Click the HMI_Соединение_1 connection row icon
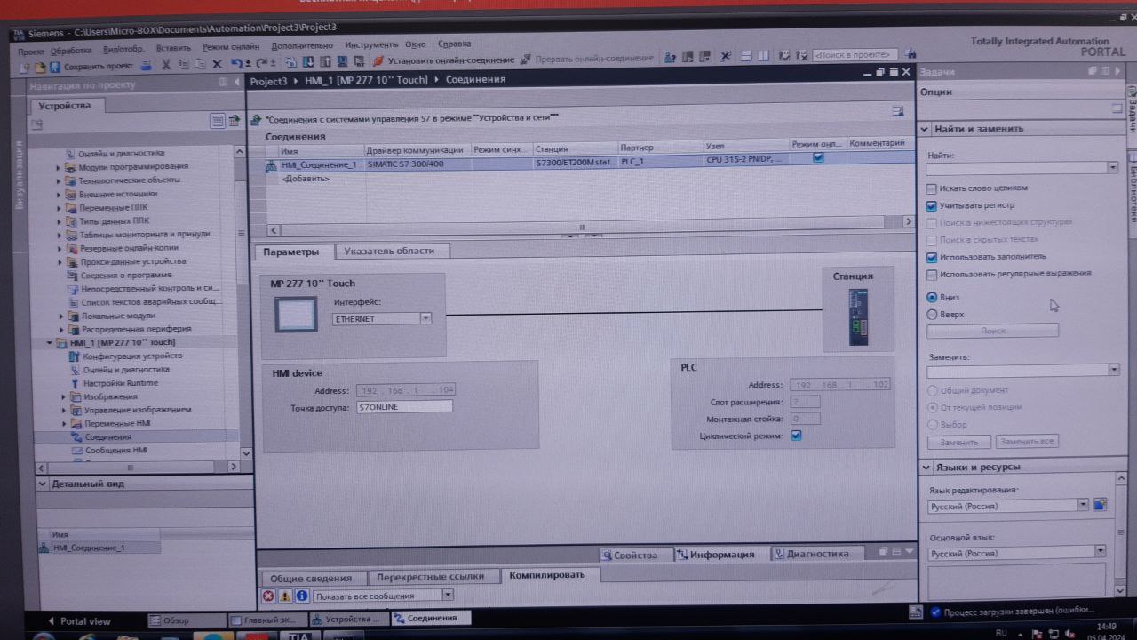Viewport: 1137px width, 640px height. click(x=273, y=164)
